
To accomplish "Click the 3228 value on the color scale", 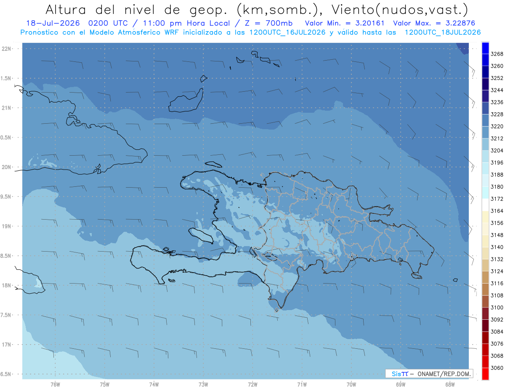I will point(497,114).
